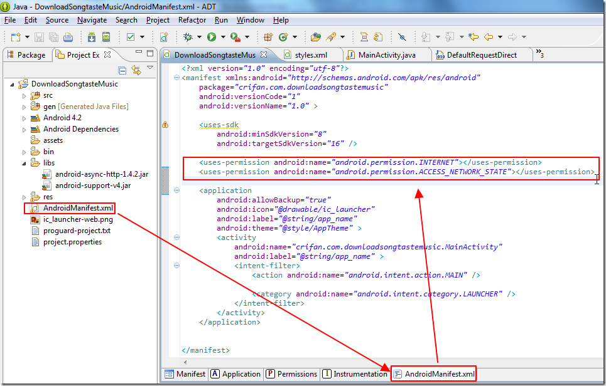Expand the res folder
The image size is (606, 386).
tap(24, 197)
